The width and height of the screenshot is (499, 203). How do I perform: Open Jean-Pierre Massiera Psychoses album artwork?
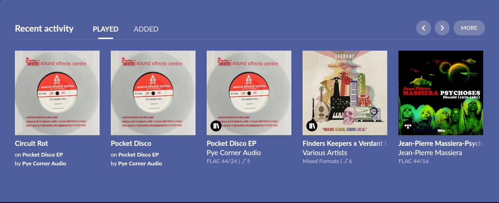coord(441,93)
